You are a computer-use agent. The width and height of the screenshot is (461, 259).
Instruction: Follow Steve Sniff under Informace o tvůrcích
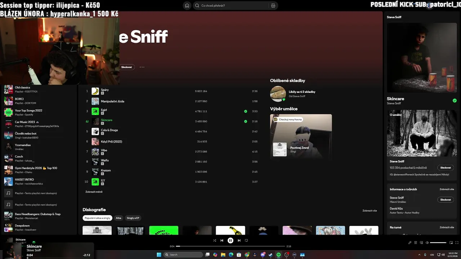(446, 200)
